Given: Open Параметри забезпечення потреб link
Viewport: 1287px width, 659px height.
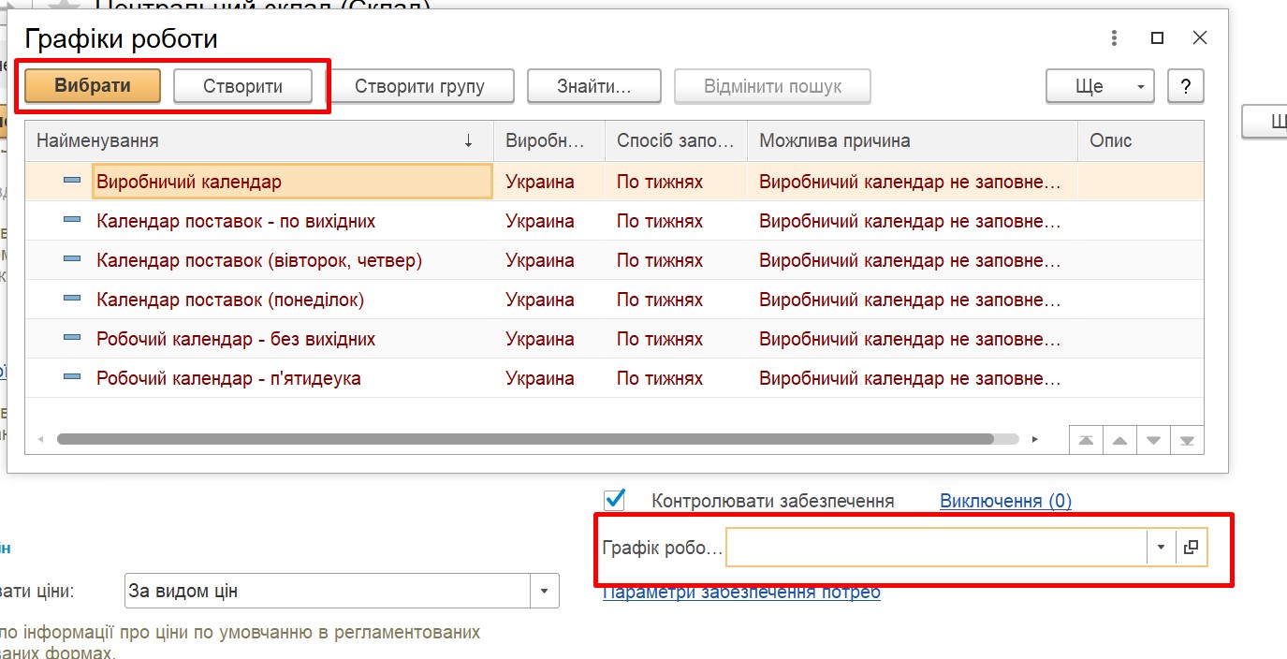Looking at the screenshot, I should [741, 592].
